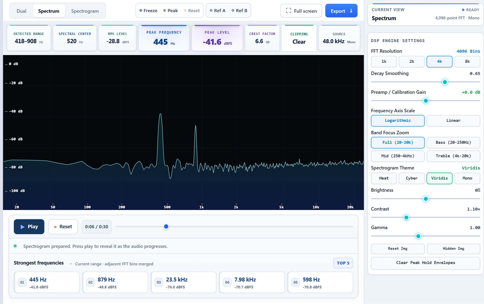Pick the Cyber spectrogram theme

click(x=412, y=178)
